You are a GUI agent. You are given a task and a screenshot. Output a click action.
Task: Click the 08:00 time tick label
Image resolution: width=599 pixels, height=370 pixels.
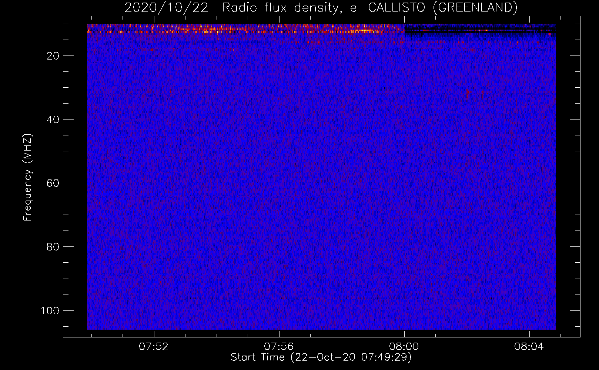click(404, 347)
